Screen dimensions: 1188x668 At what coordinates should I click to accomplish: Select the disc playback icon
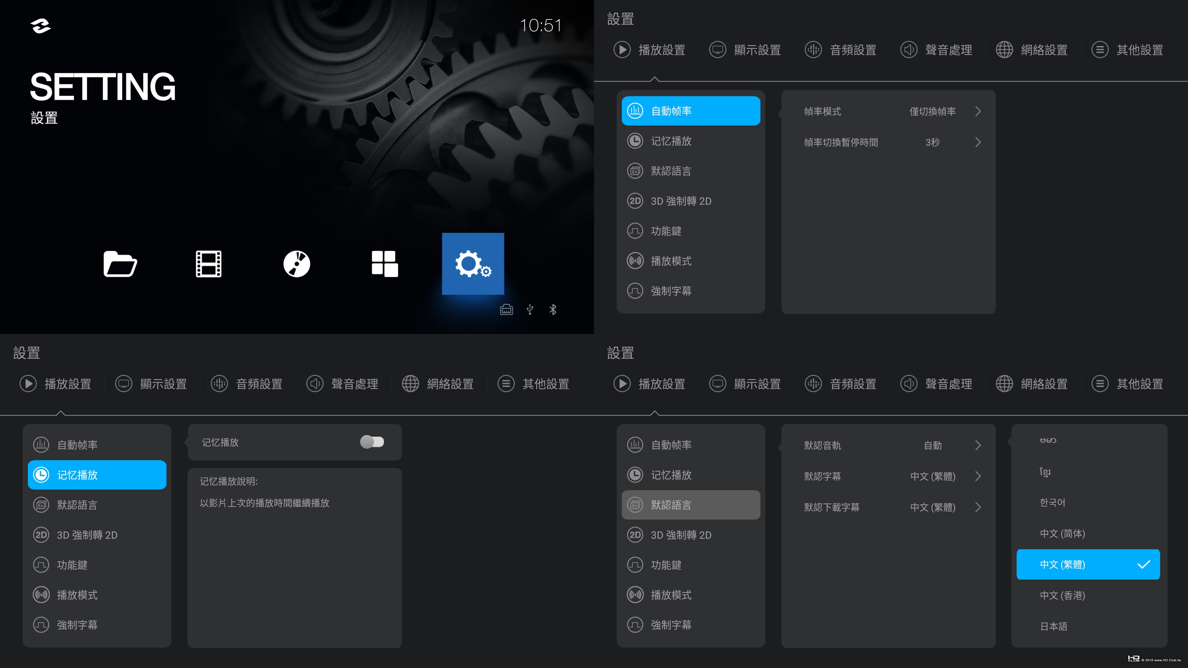[297, 264]
